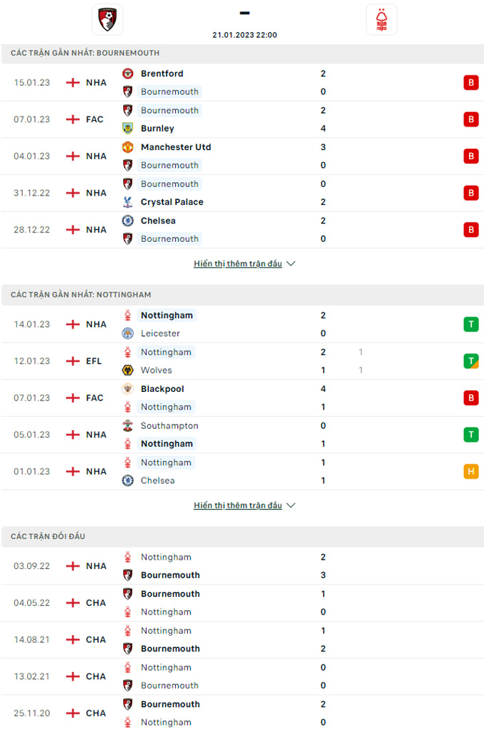This screenshot has height=729, width=484.
Task: Click the Wolves club logo
Action: click(128, 370)
